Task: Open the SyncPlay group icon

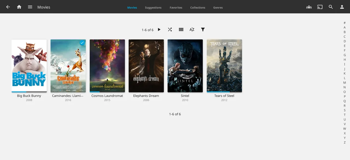Action: 309,7
